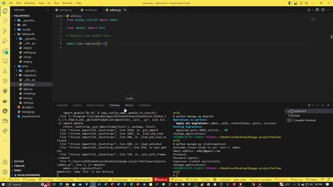333x187 pixels.
Task: Expand the OUTLINE section
Action: click(31, 162)
